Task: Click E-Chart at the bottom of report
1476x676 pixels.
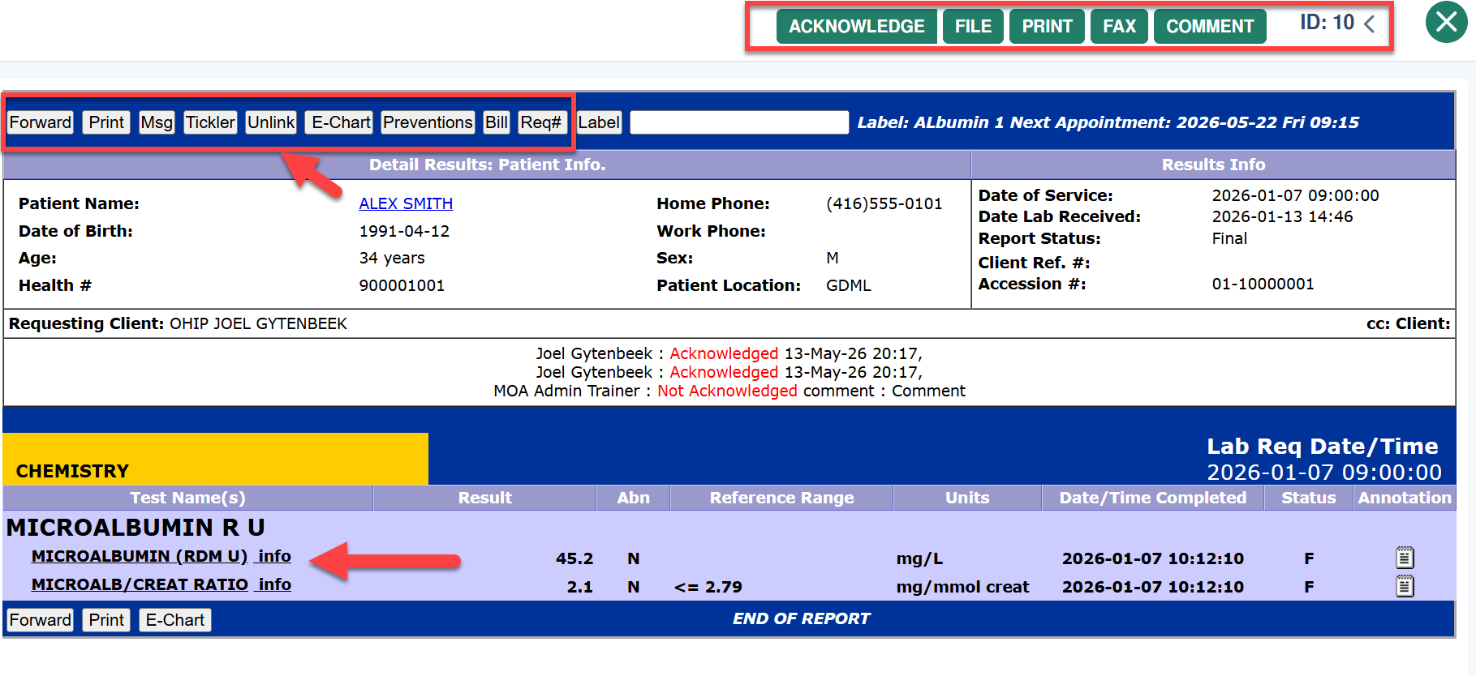Action: tap(175, 620)
